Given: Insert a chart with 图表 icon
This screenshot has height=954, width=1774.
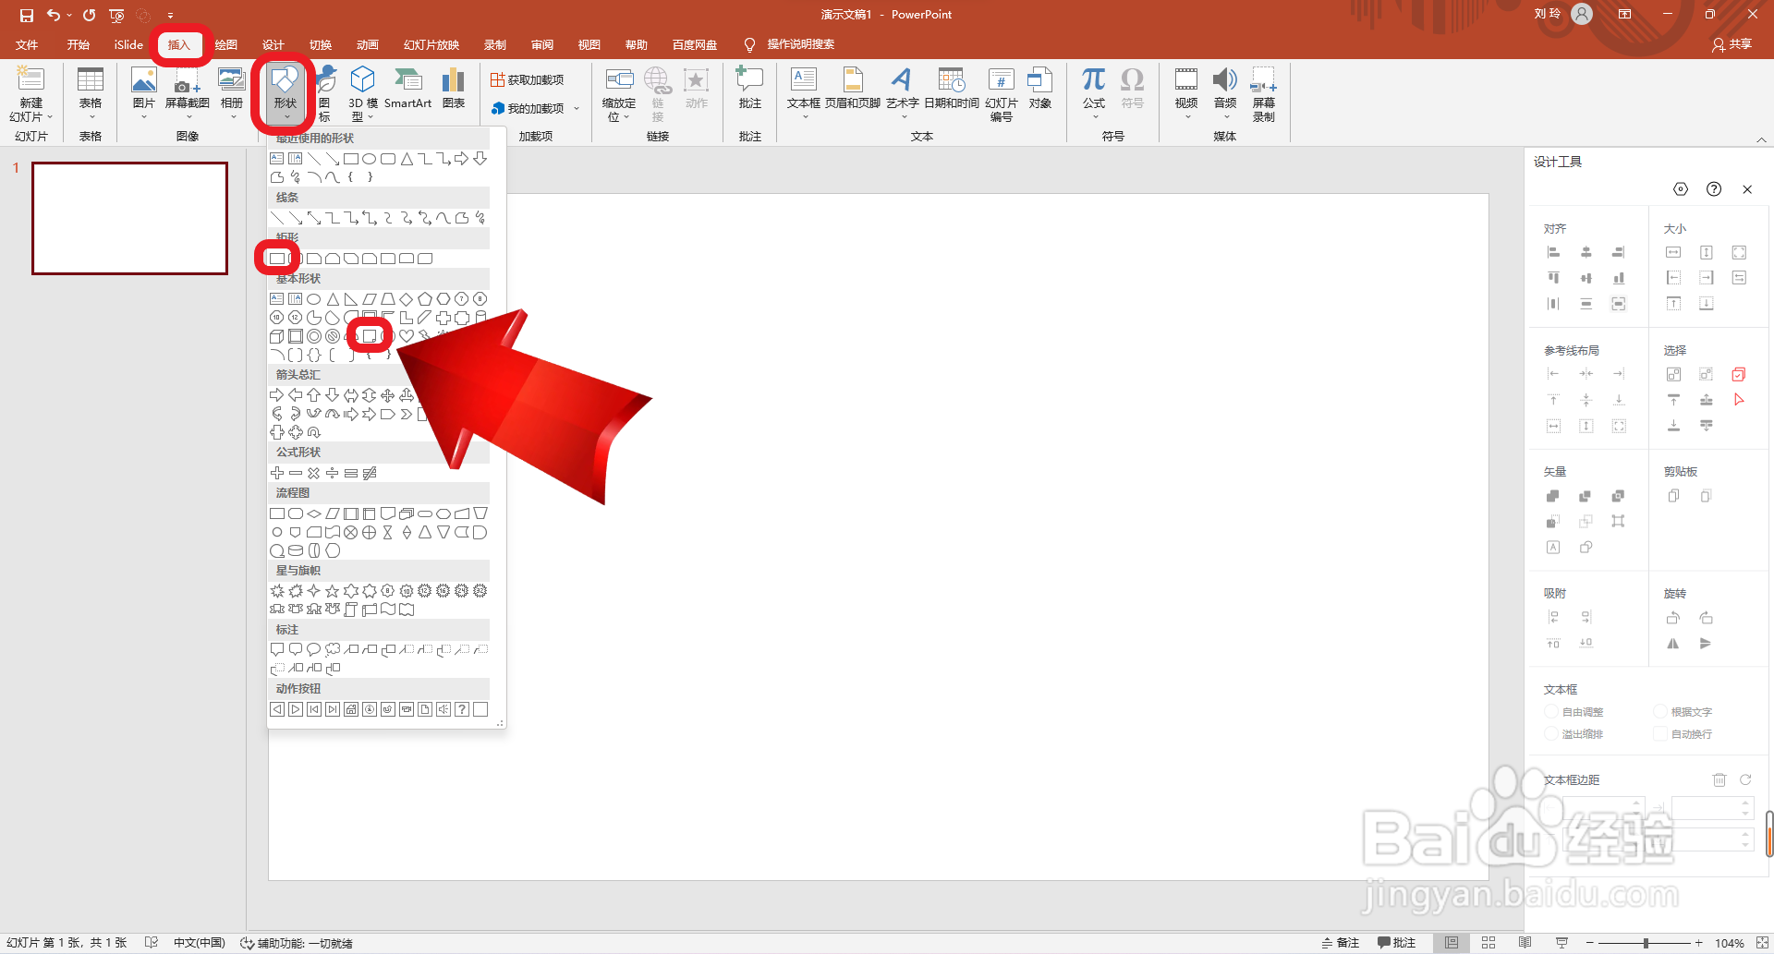Looking at the screenshot, I should coord(453,88).
